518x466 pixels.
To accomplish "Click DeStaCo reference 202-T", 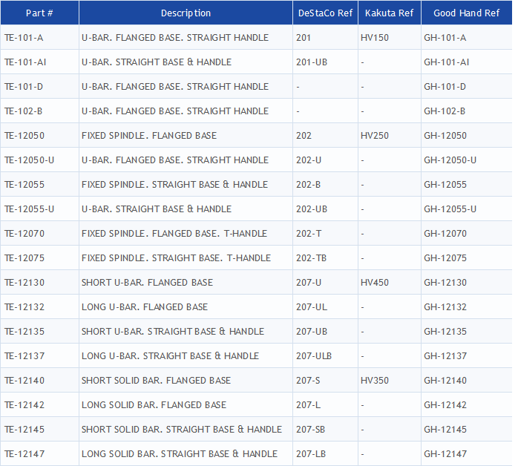I will click(x=309, y=233).
